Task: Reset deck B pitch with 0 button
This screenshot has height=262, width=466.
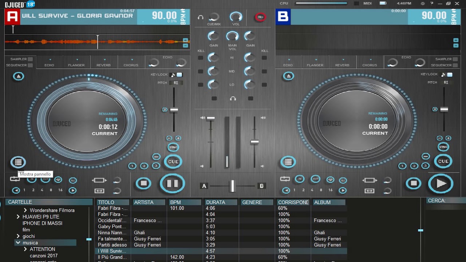Action: (x=435, y=109)
